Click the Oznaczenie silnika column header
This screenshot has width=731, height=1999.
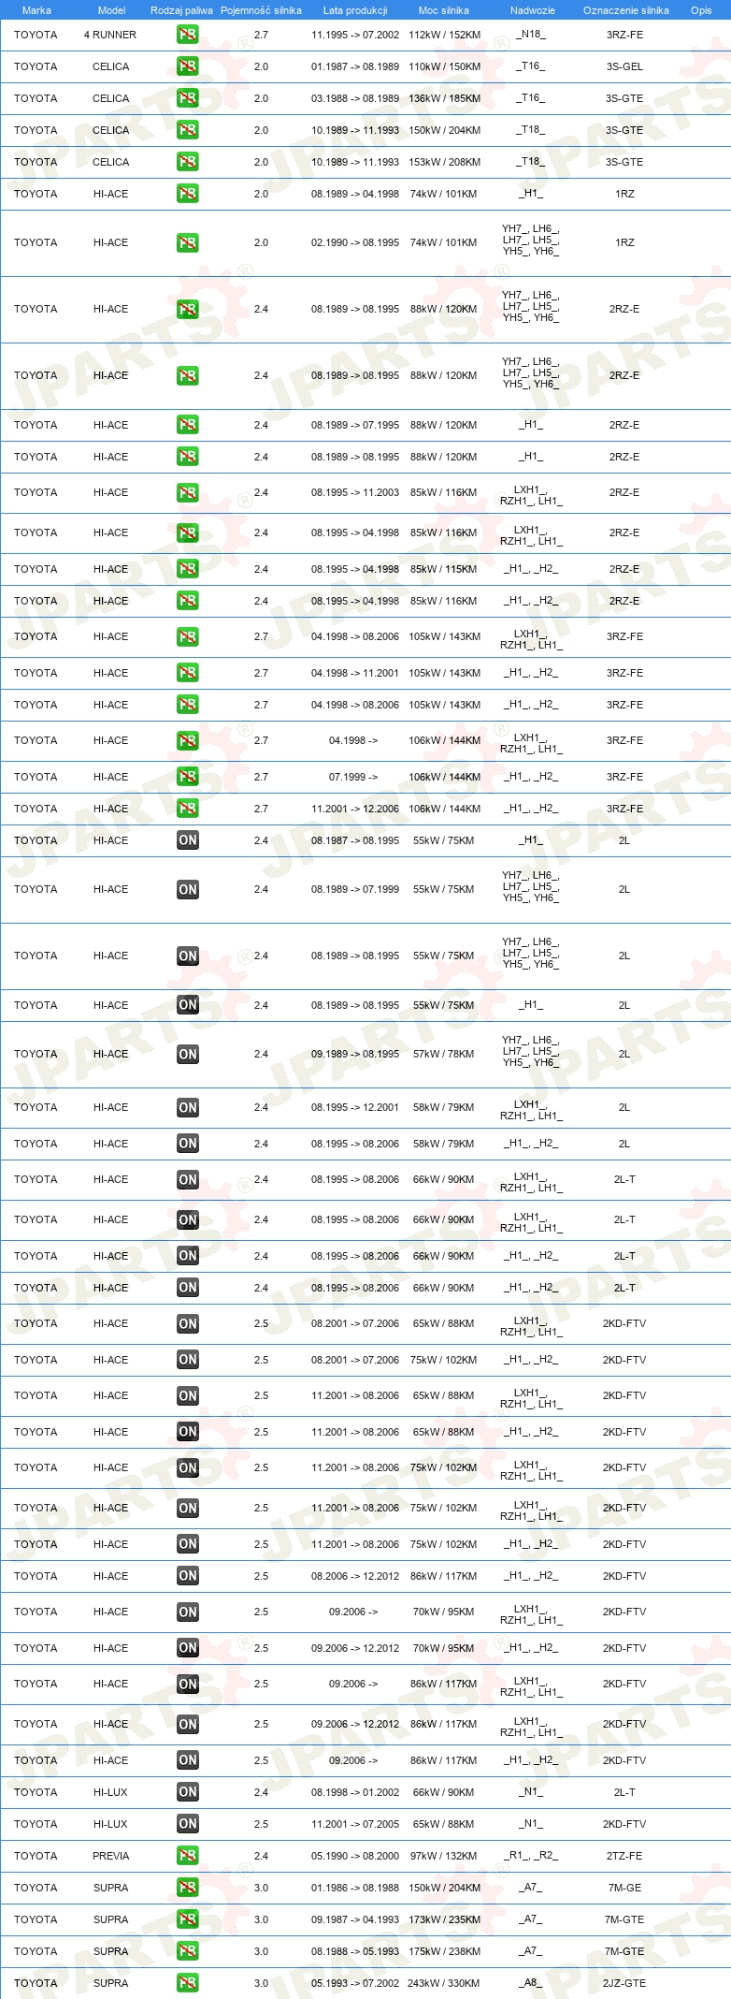coord(626,10)
